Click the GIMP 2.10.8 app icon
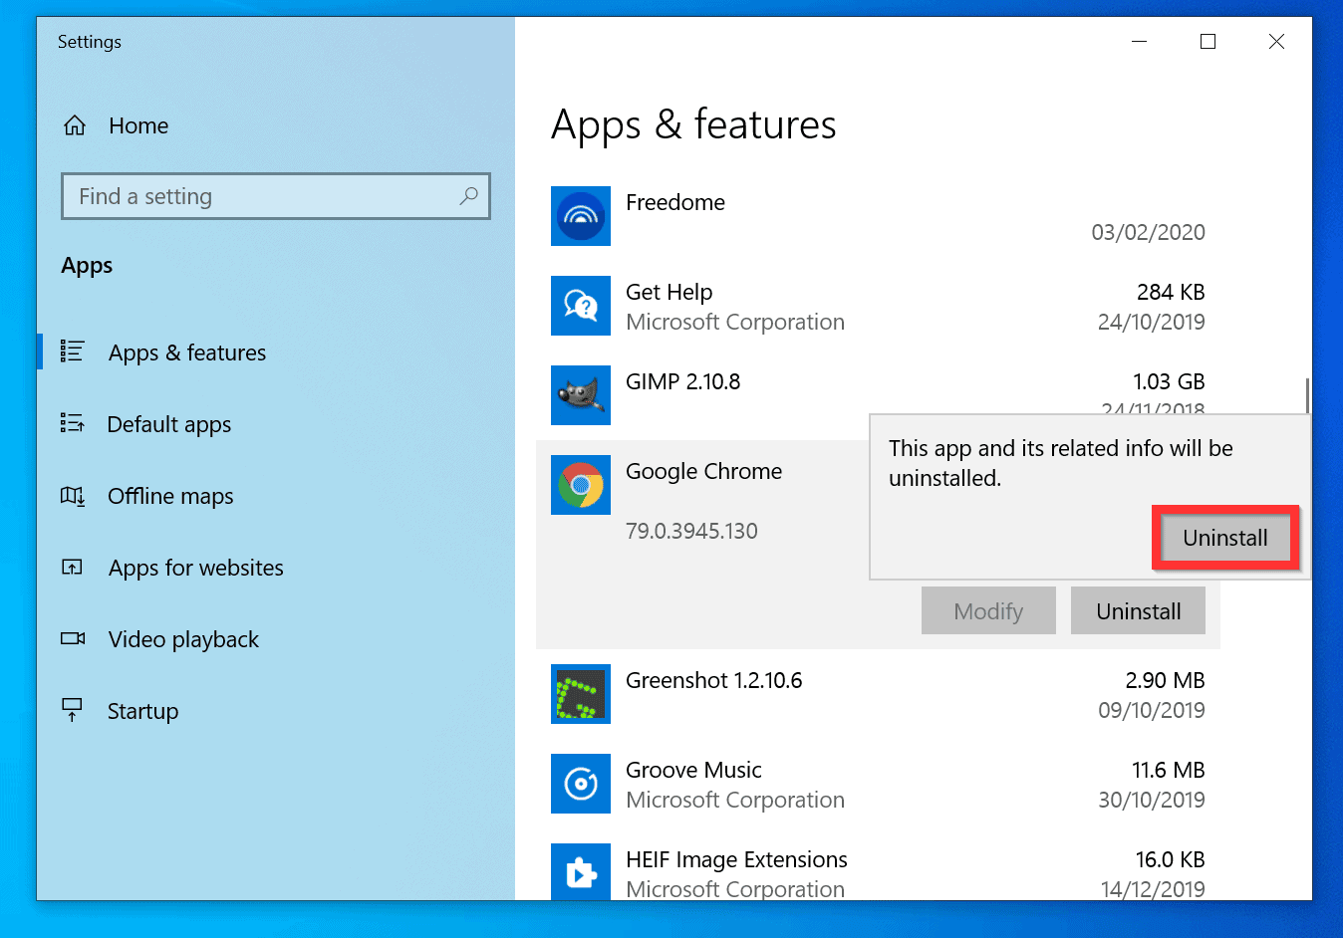The height and width of the screenshot is (938, 1343). click(x=581, y=395)
